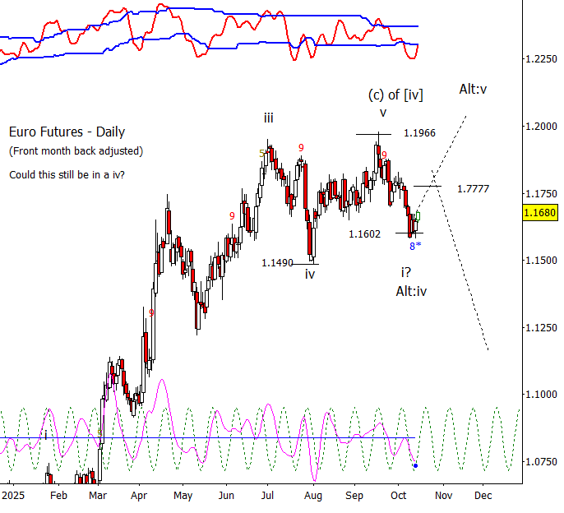Click the 1.1602 low price annotation
Viewport: 564px width, 513px height.
[364, 234]
